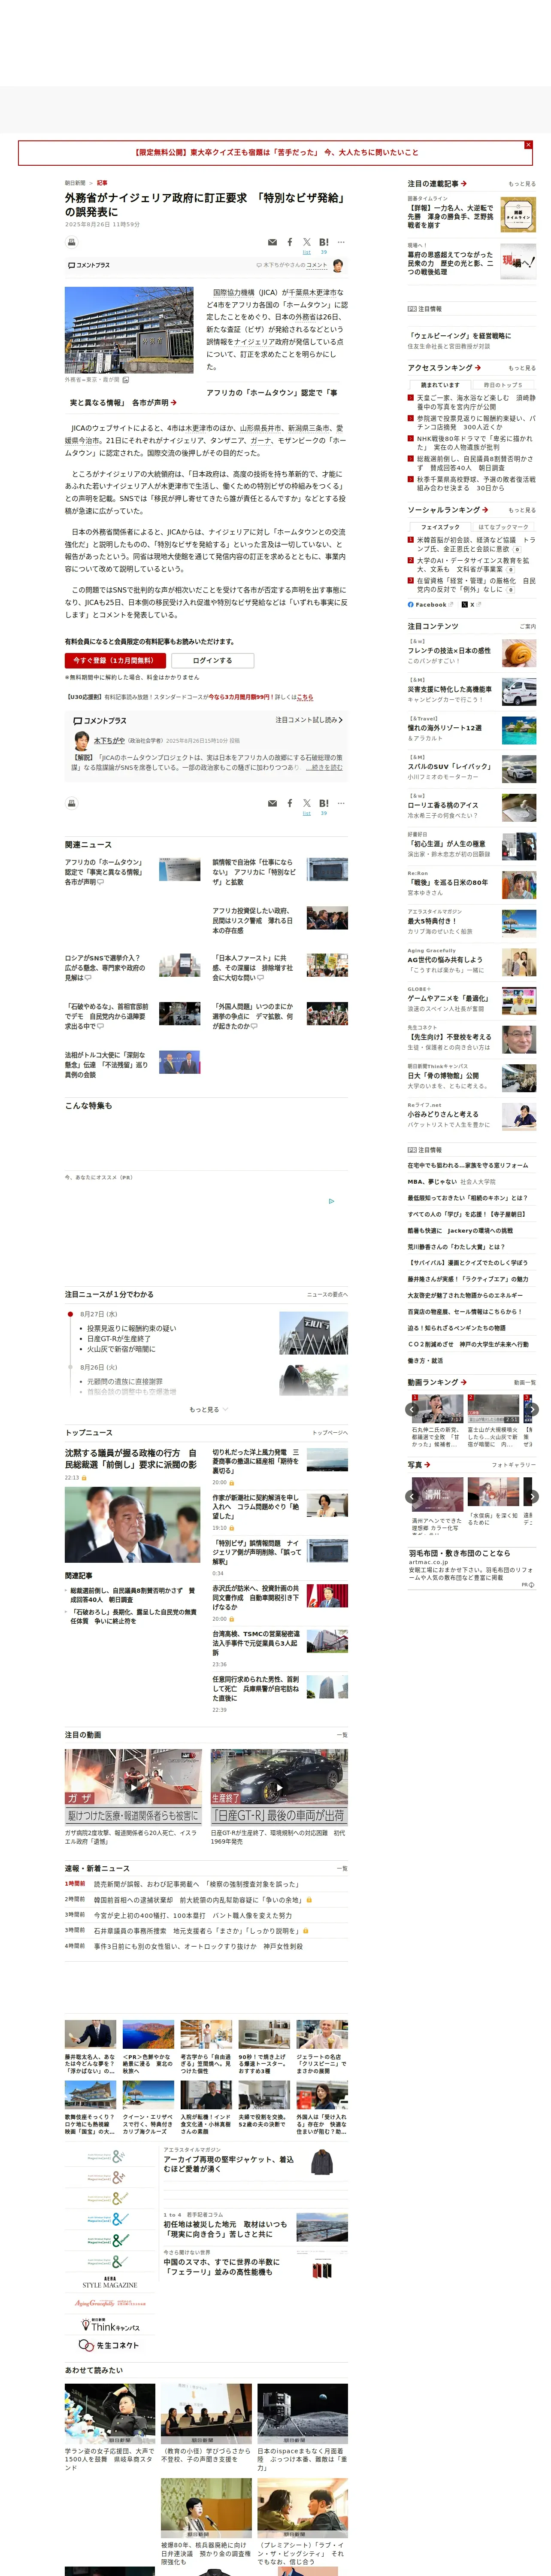
Task: Click the mail share icon below the comment box
Action: pos(272,803)
